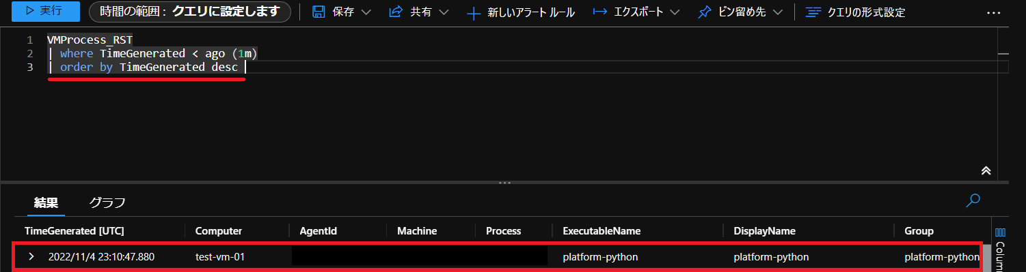Select the test-vm-01 cell
The height and width of the screenshot is (272, 1026).
(219, 257)
